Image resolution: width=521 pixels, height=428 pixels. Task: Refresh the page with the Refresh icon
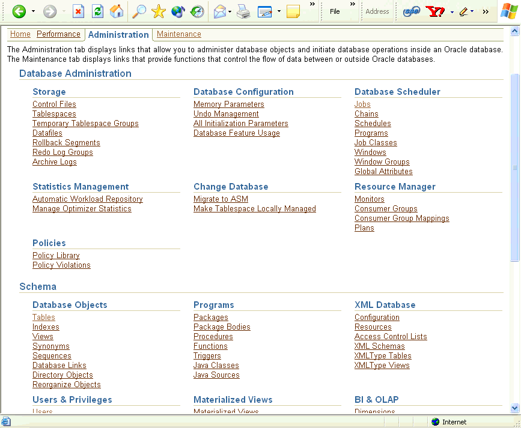97,11
